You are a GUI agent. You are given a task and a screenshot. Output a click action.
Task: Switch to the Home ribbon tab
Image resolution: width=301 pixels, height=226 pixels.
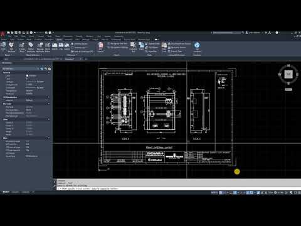(4, 40)
